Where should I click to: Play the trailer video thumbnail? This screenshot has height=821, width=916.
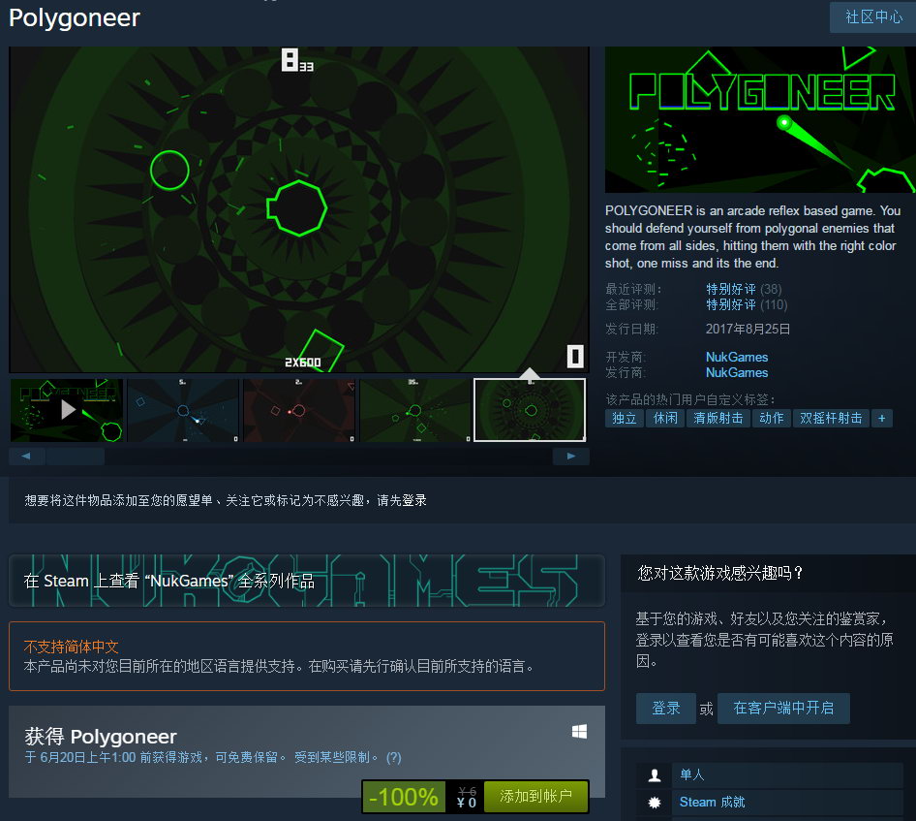coord(67,410)
